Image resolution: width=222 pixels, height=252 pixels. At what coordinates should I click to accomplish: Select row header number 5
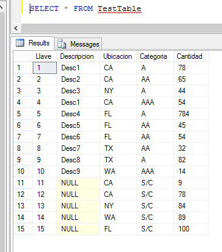[x=23, y=114]
